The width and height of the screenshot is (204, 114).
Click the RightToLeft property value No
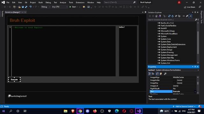[174, 89]
